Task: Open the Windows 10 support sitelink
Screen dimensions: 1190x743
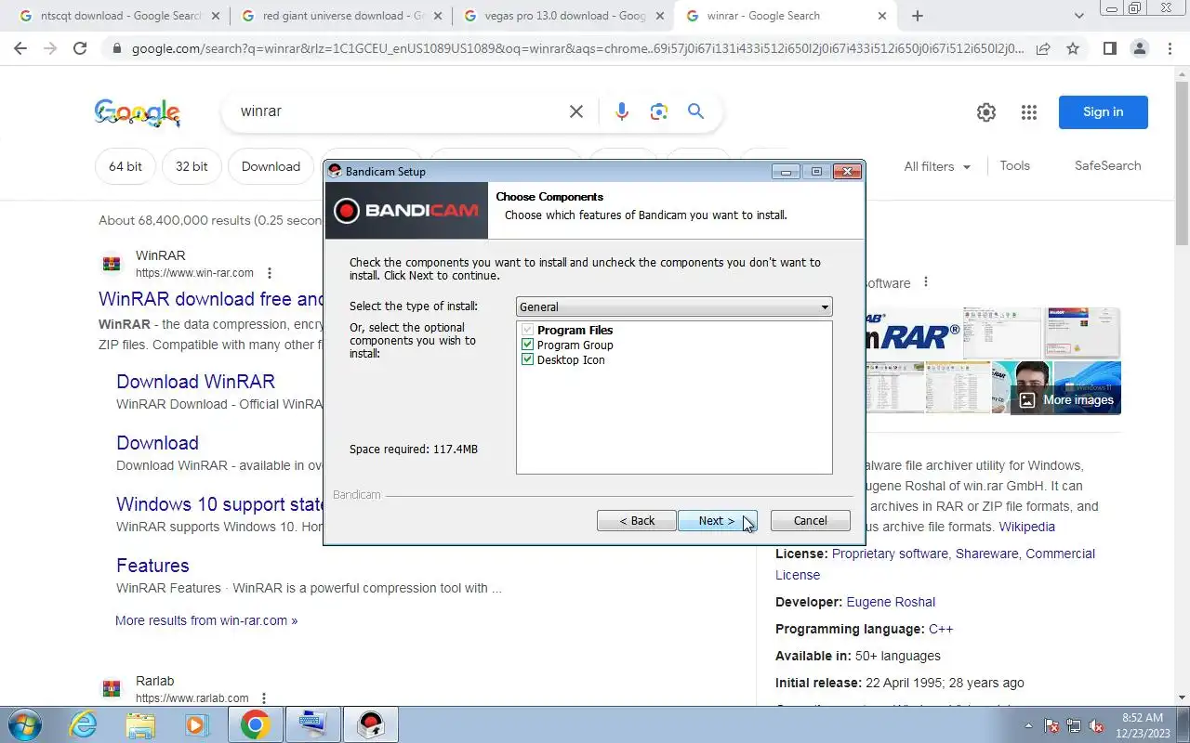Action: pyautogui.click(x=219, y=504)
